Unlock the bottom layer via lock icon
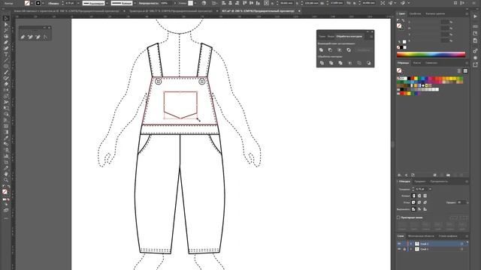 pyautogui.click(x=404, y=249)
